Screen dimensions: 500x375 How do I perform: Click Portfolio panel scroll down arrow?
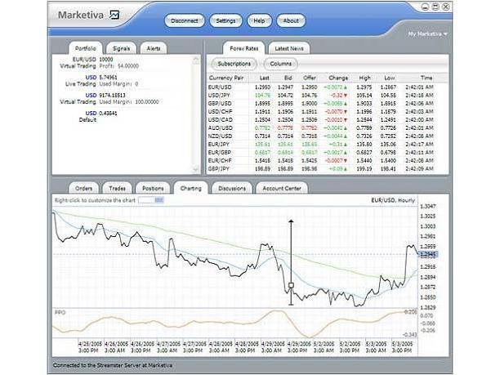(x=196, y=169)
